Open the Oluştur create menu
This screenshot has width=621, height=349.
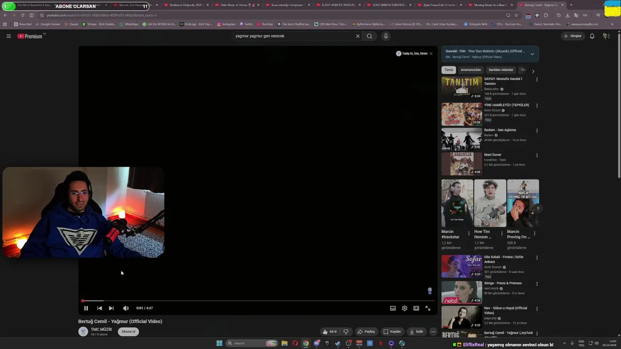[x=572, y=36]
